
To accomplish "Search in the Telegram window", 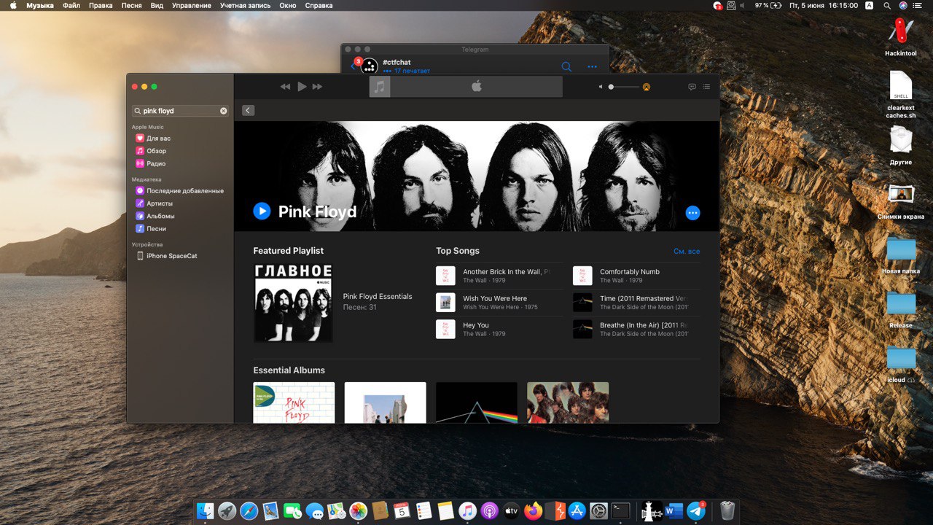I will [x=566, y=66].
